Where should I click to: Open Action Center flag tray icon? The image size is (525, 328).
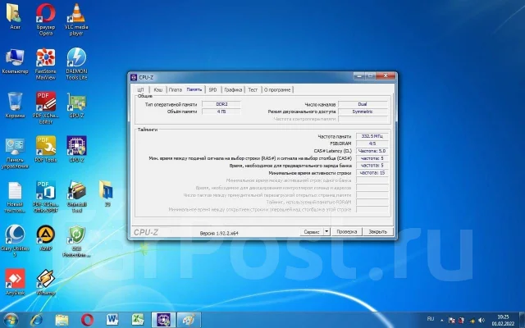point(452,321)
